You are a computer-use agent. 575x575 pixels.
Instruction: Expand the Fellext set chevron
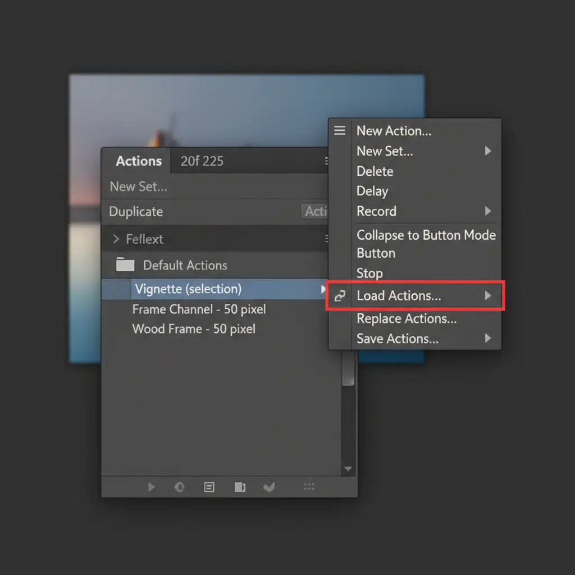click(x=116, y=239)
